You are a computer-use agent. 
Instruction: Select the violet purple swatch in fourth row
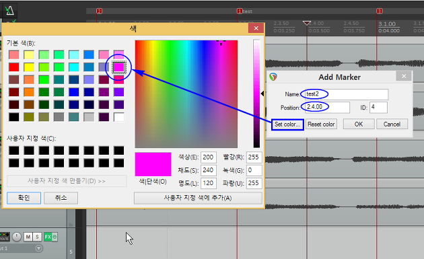pyautogui.click(x=119, y=92)
